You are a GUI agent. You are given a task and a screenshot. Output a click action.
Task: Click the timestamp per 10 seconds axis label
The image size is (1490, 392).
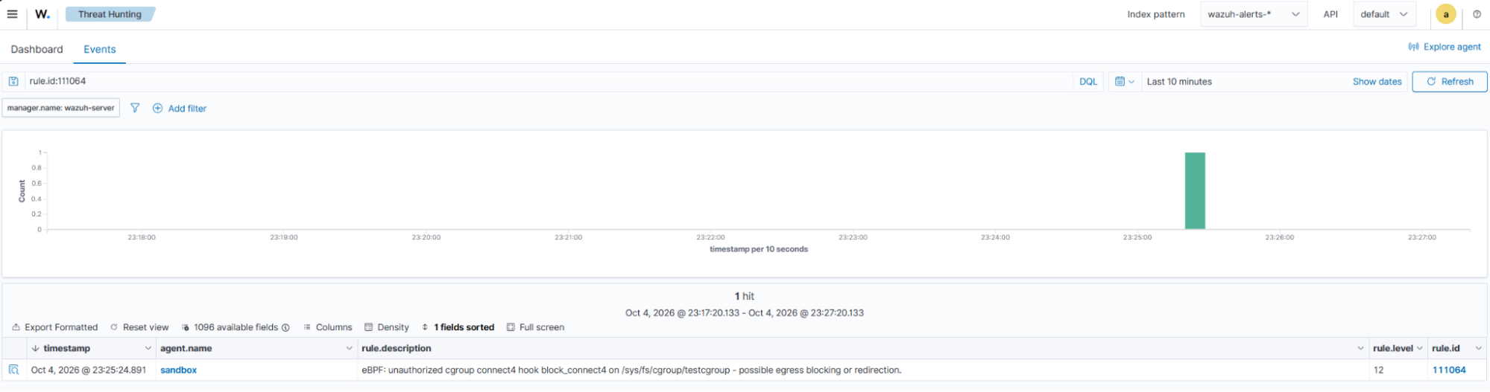(x=758, y=249)
